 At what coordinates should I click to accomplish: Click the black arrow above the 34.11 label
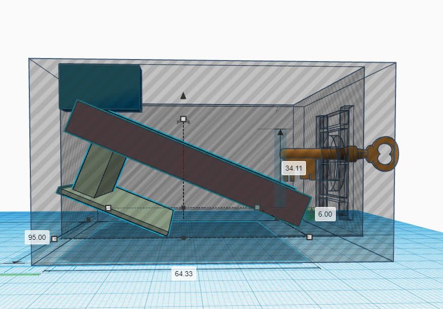coord(280,132)
